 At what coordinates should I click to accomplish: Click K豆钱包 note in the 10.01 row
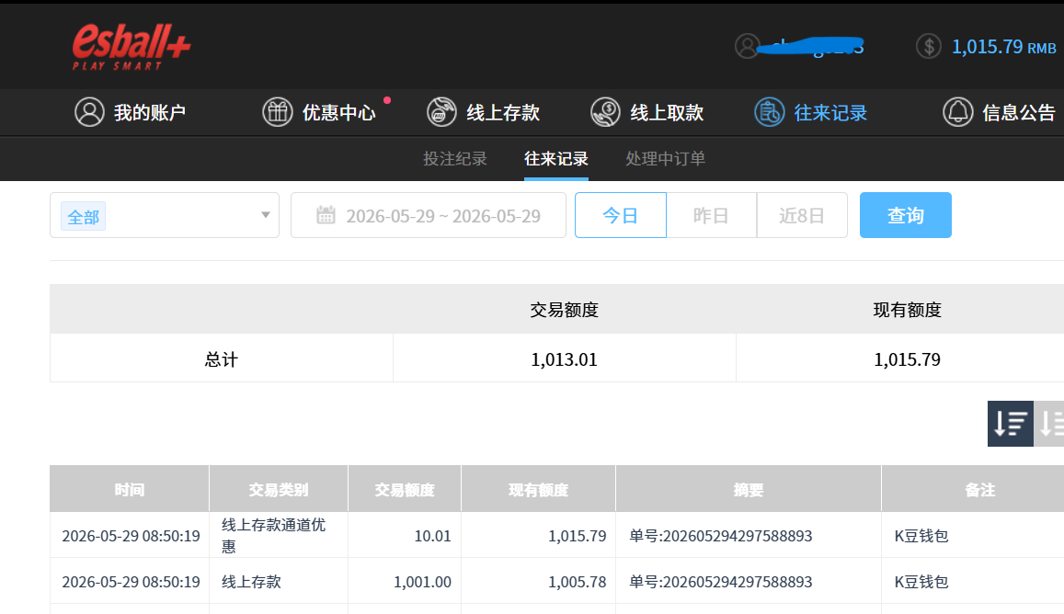coord(921,535)
